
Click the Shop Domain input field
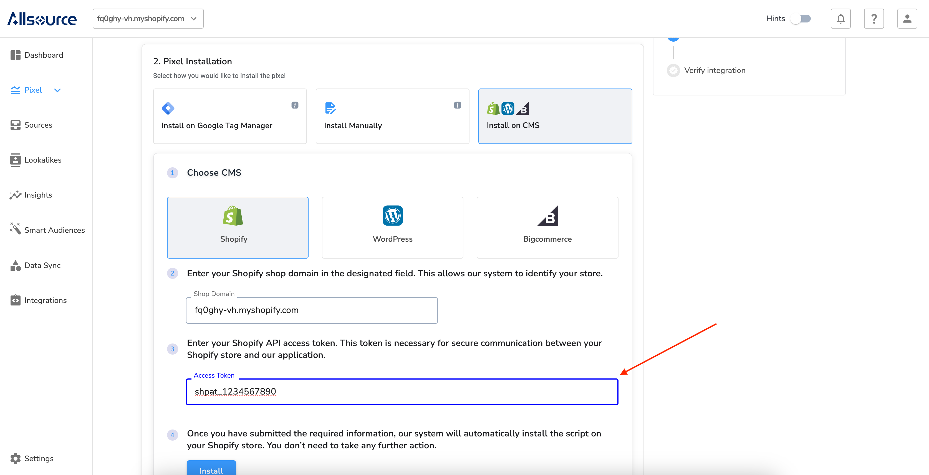coord(311,310)
